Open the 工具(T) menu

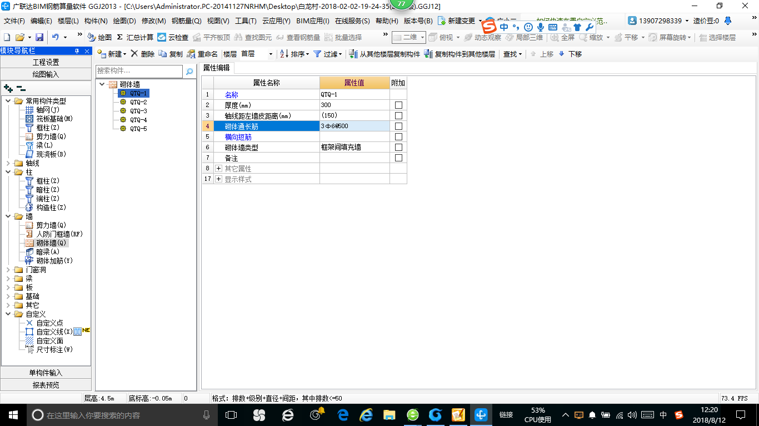coord(246,21)
